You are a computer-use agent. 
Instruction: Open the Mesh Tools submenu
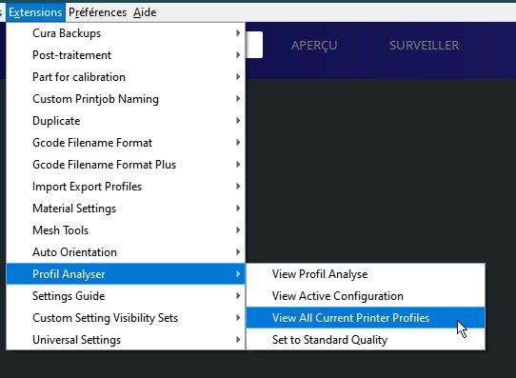pos(126,230)
